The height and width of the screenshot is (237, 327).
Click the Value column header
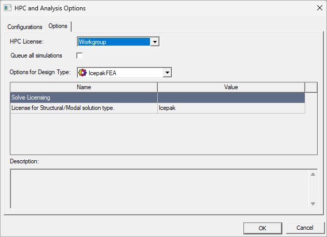(x=231, y=87)
